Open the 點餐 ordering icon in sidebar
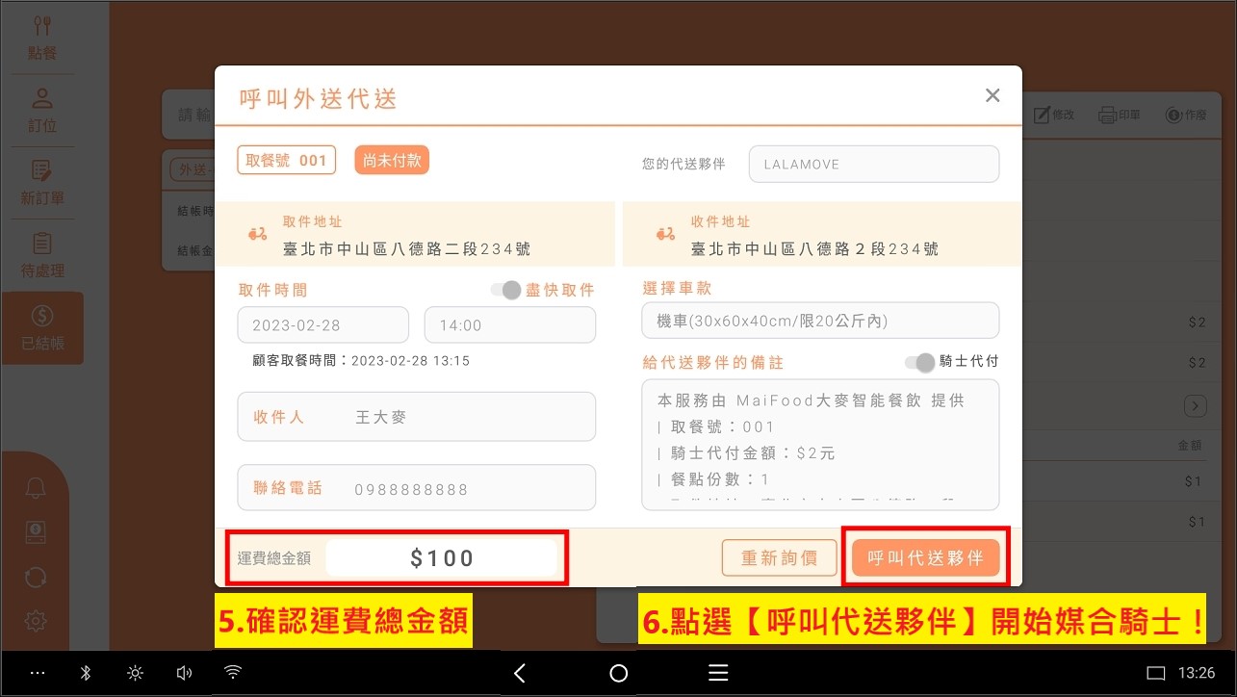This screenshot has height=697, width=1237. (x=42, y=37)
